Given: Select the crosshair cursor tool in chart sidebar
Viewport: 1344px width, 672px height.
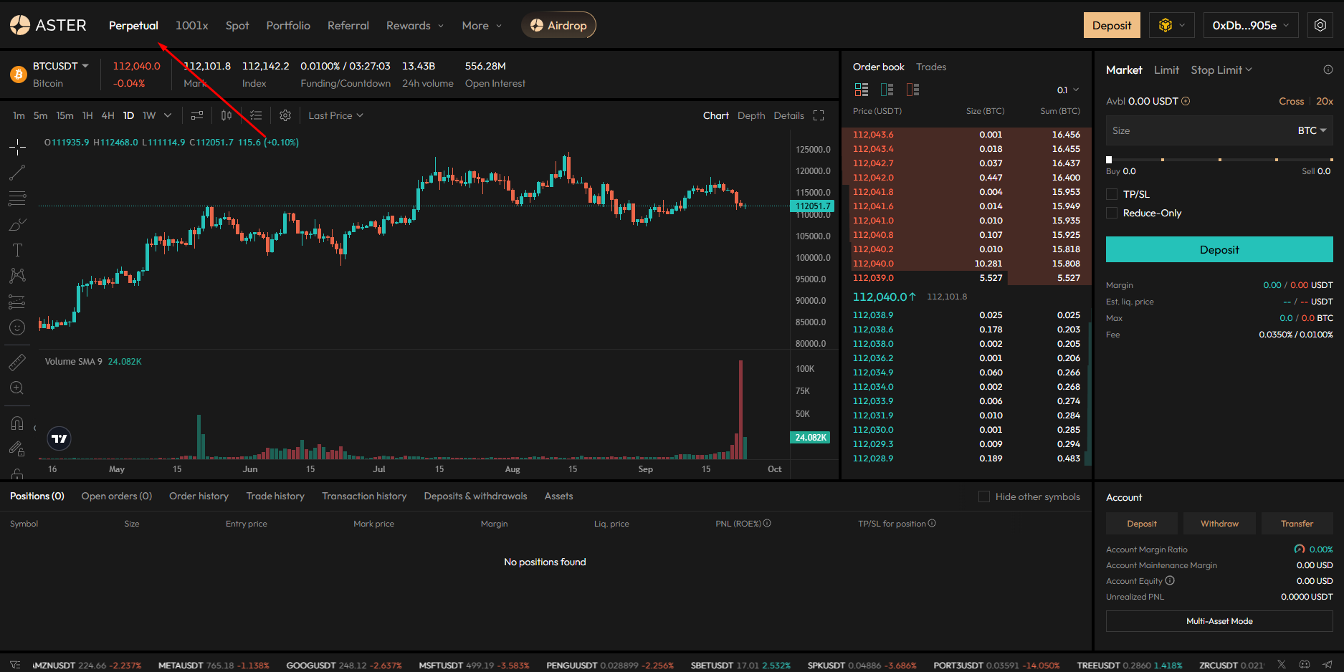Looking at the screenshot, I should pos(17,148).
